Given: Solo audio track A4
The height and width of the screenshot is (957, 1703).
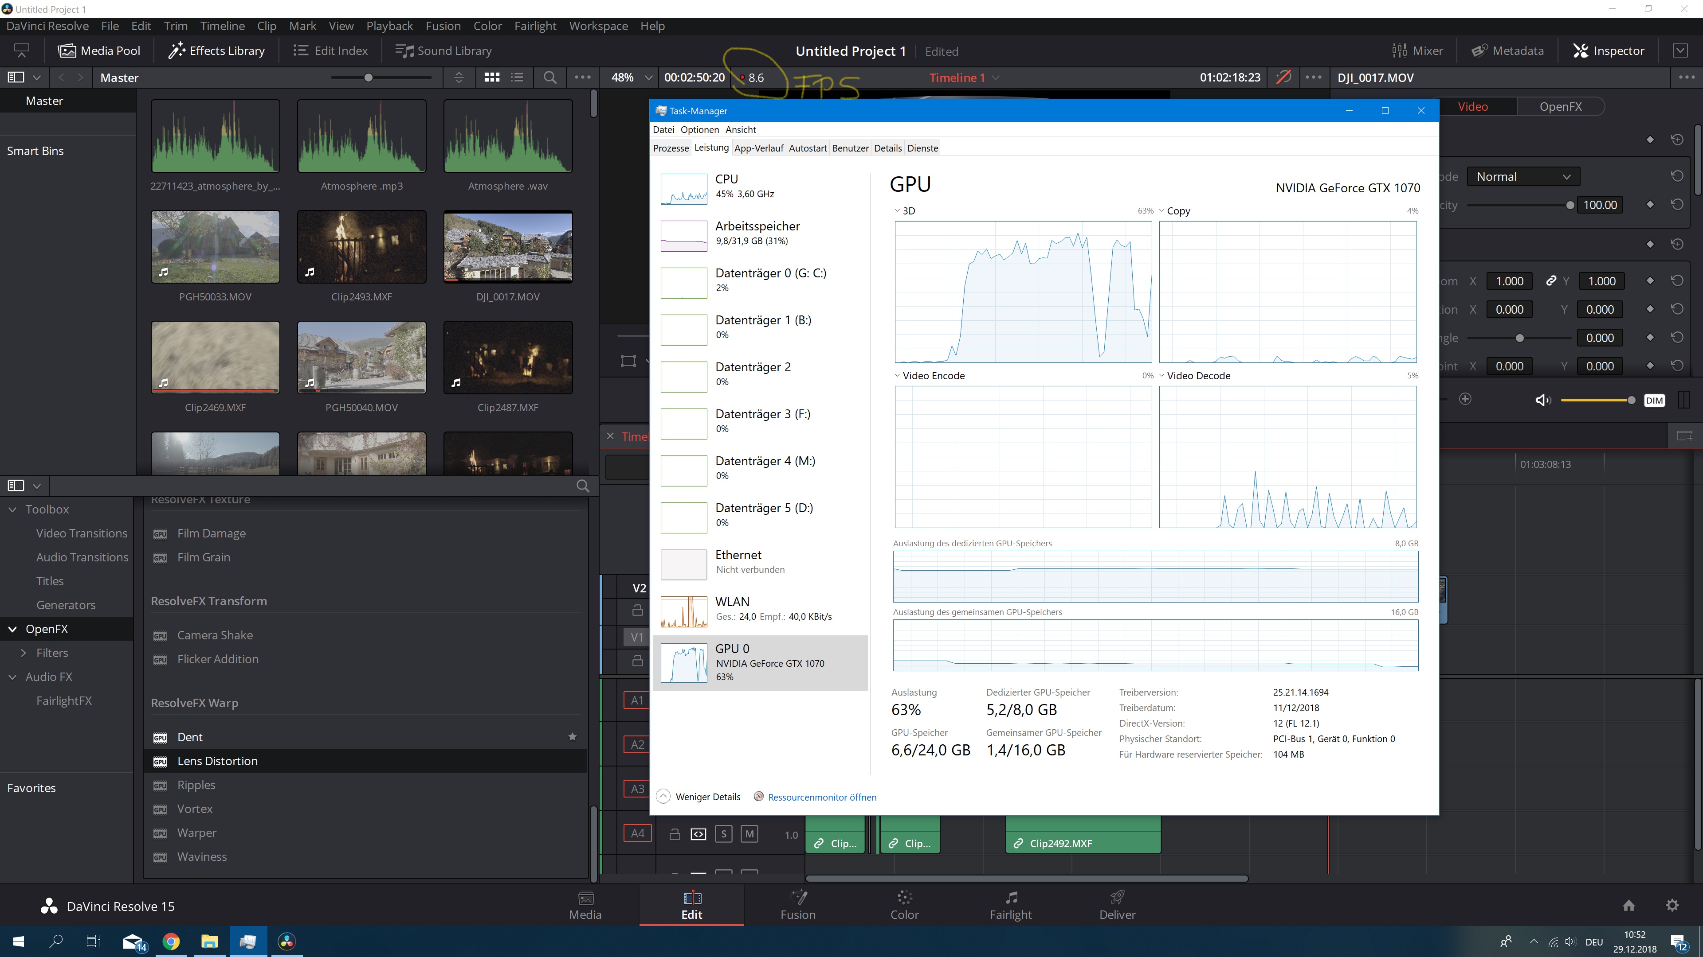Looking at the screenshot, I should tap(724, 834).
